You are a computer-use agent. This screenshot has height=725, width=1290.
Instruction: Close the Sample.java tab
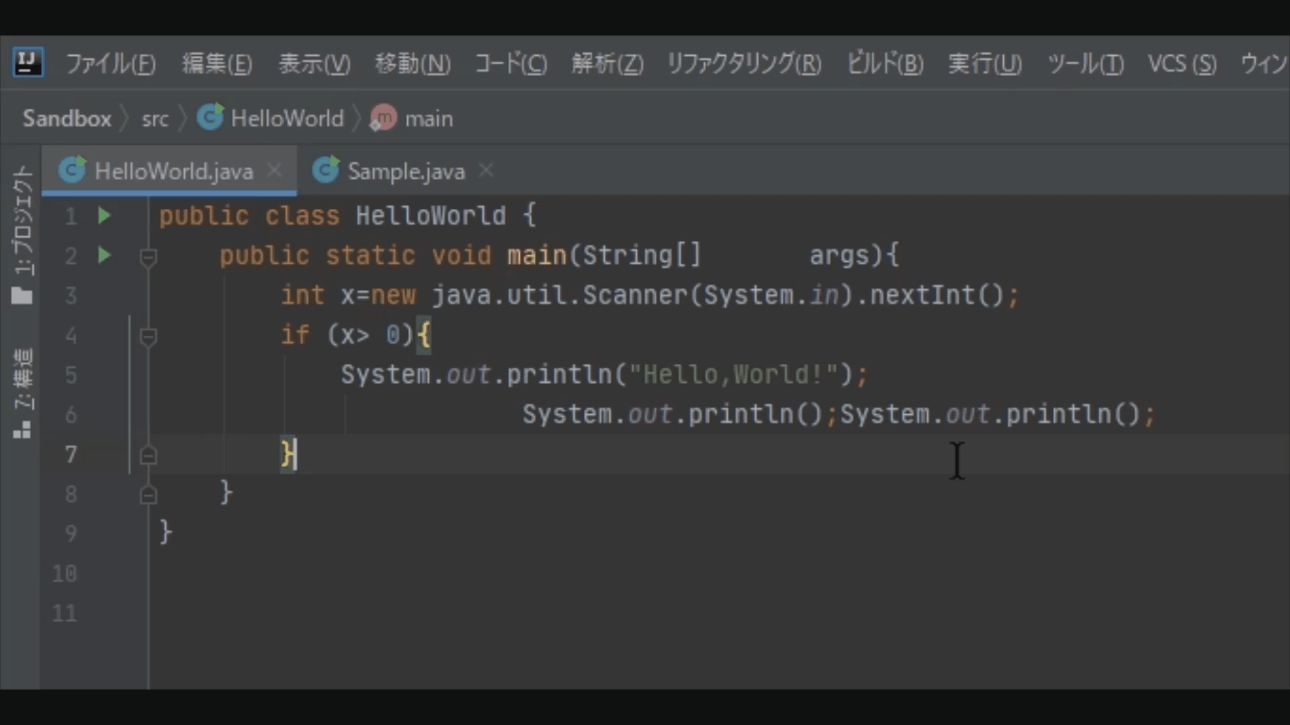coord(486,171)
